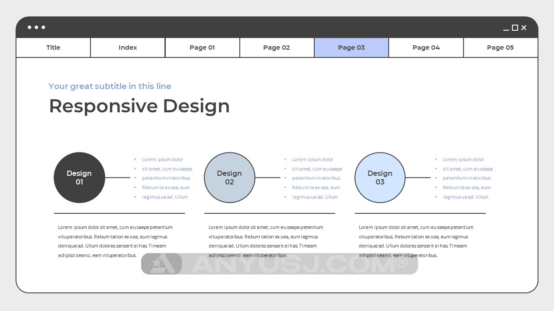Open the Page 04 tab
This screenshot has height=311, width=554.
click(x=426, y=48)
